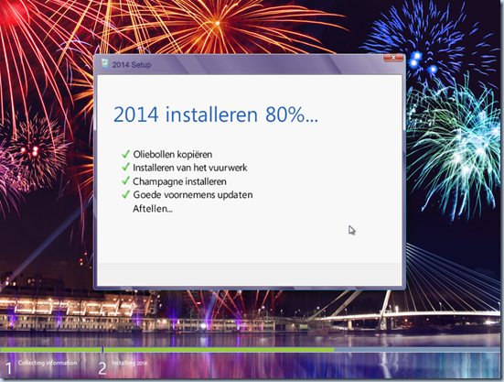Click the checkmark next to Installeren van het vuurwerk
The width and height of the screenshot is (504, 382).
coord(125,168)
